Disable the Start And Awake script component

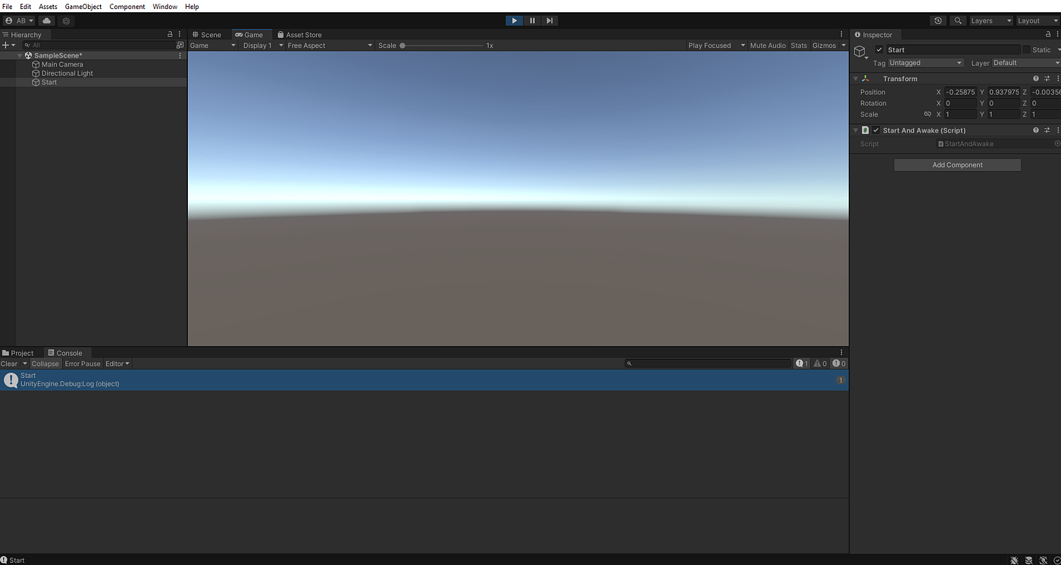coord(876,130)
